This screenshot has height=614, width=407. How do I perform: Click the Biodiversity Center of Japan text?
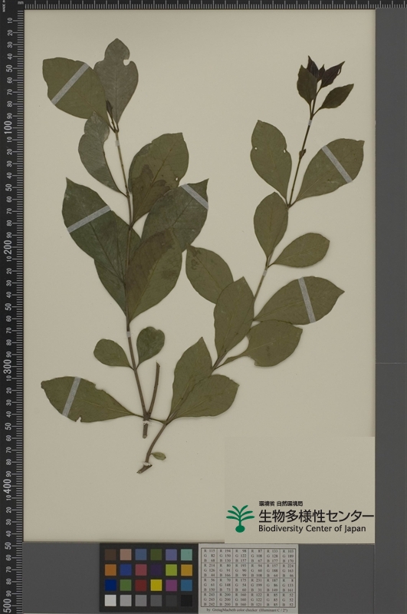click(312, 528)
